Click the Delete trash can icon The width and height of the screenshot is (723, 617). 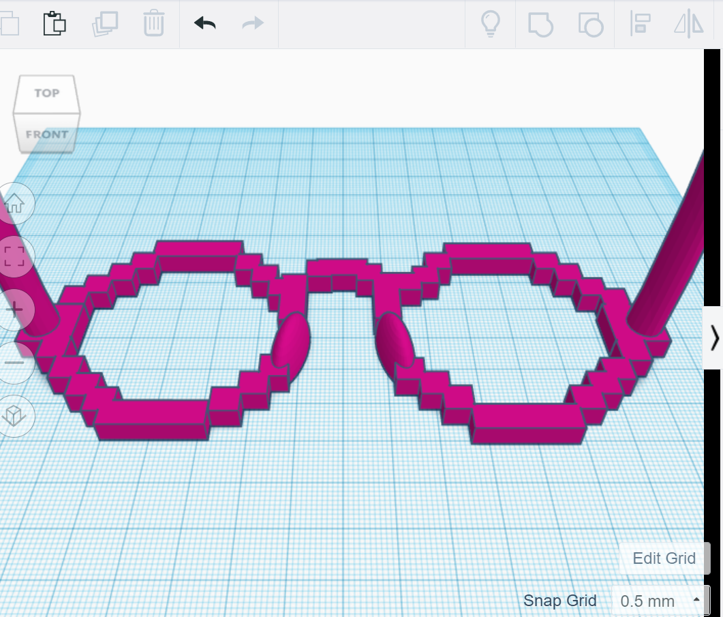coord(153,22)
